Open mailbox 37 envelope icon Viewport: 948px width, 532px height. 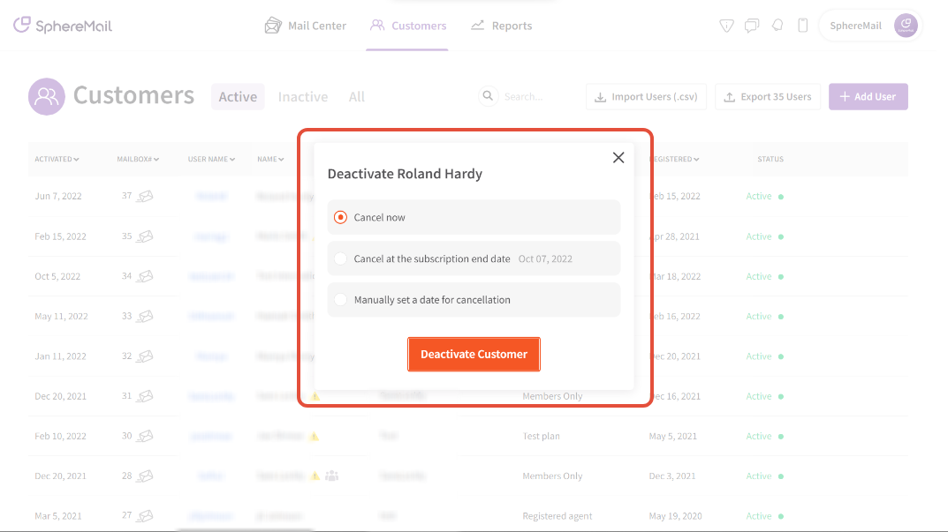(145, 196)
